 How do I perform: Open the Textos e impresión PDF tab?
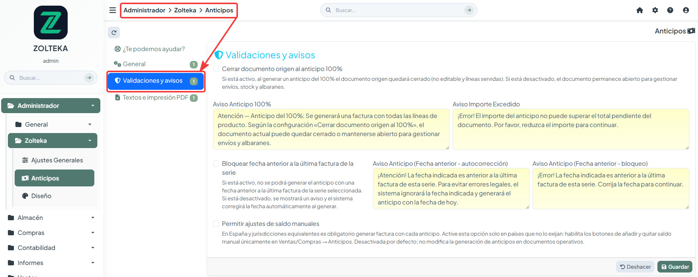156,98
